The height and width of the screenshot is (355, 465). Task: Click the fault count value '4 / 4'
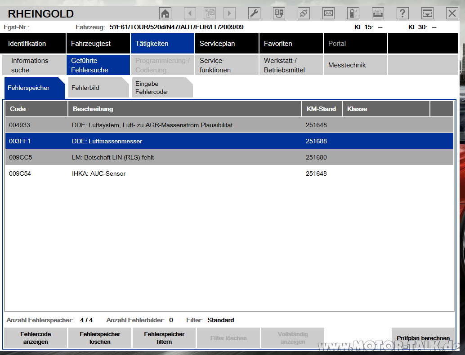[x=86, y=320]
